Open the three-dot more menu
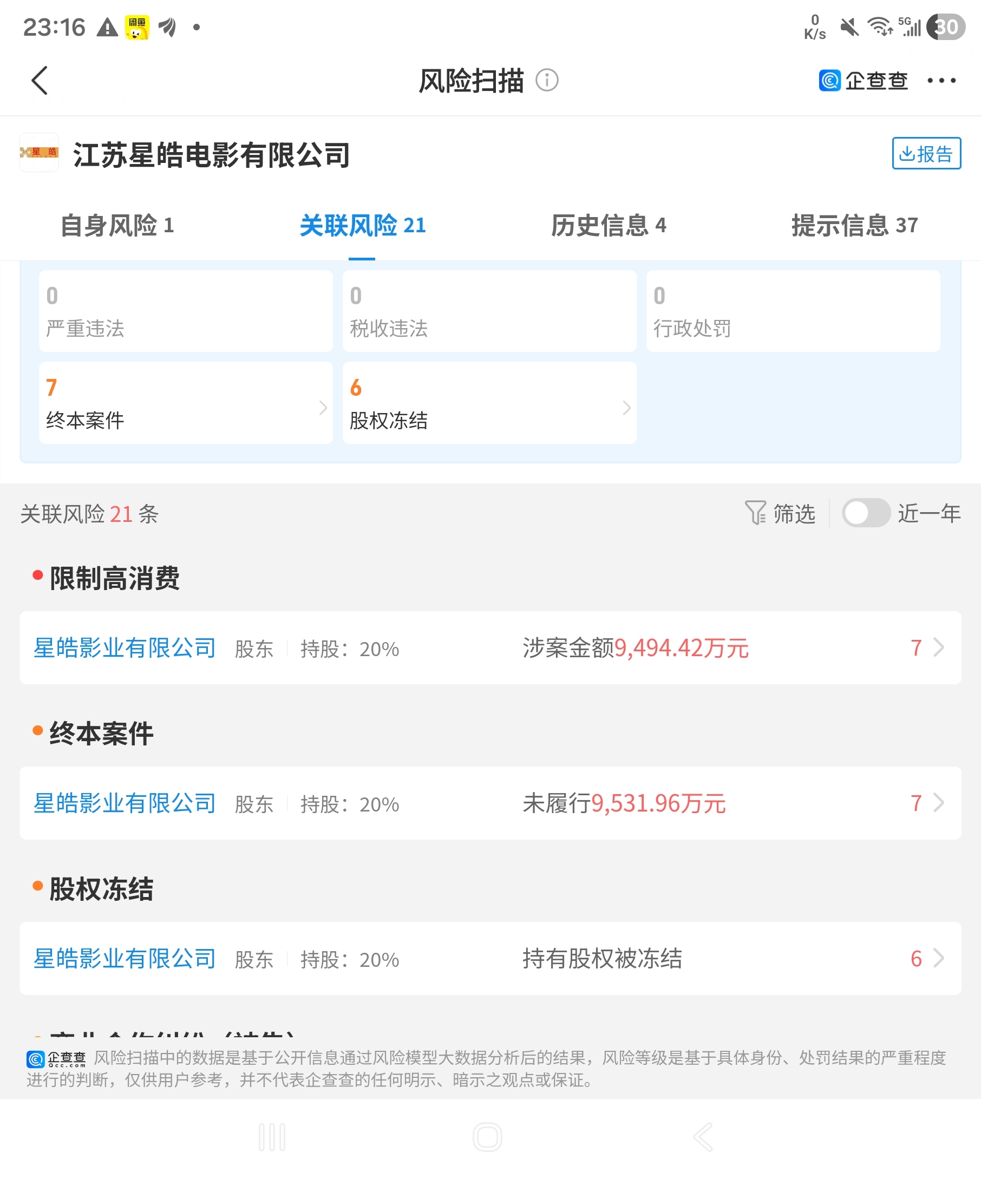Screen dimensions: 981x1178 [x=941, y=81]
